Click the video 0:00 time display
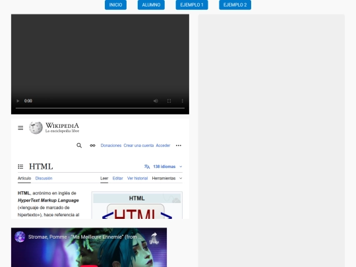 point(28,101)
